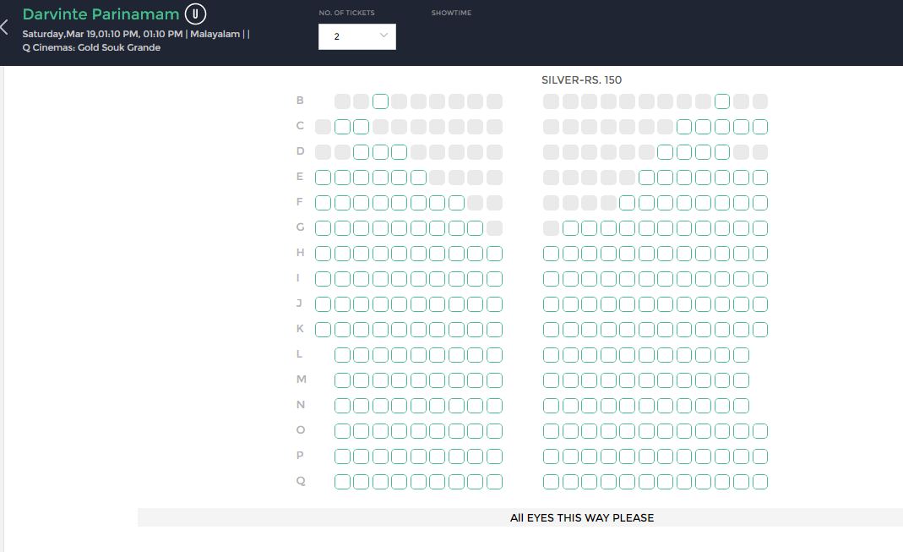903x552 pixels.
Task: Select first seat of row H right block
Action: (x=551, y=254)
